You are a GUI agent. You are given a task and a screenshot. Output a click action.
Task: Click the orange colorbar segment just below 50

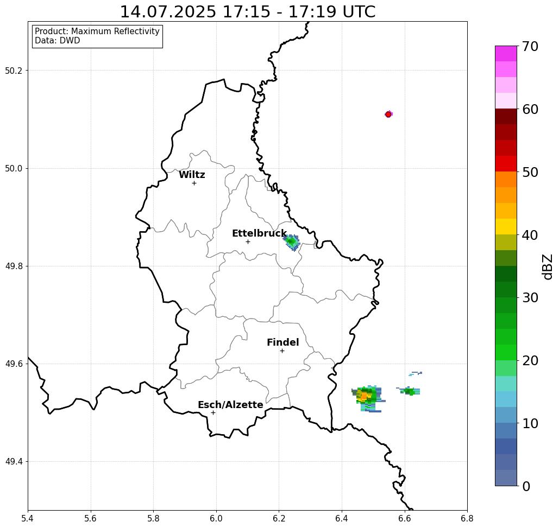point(506,180)
